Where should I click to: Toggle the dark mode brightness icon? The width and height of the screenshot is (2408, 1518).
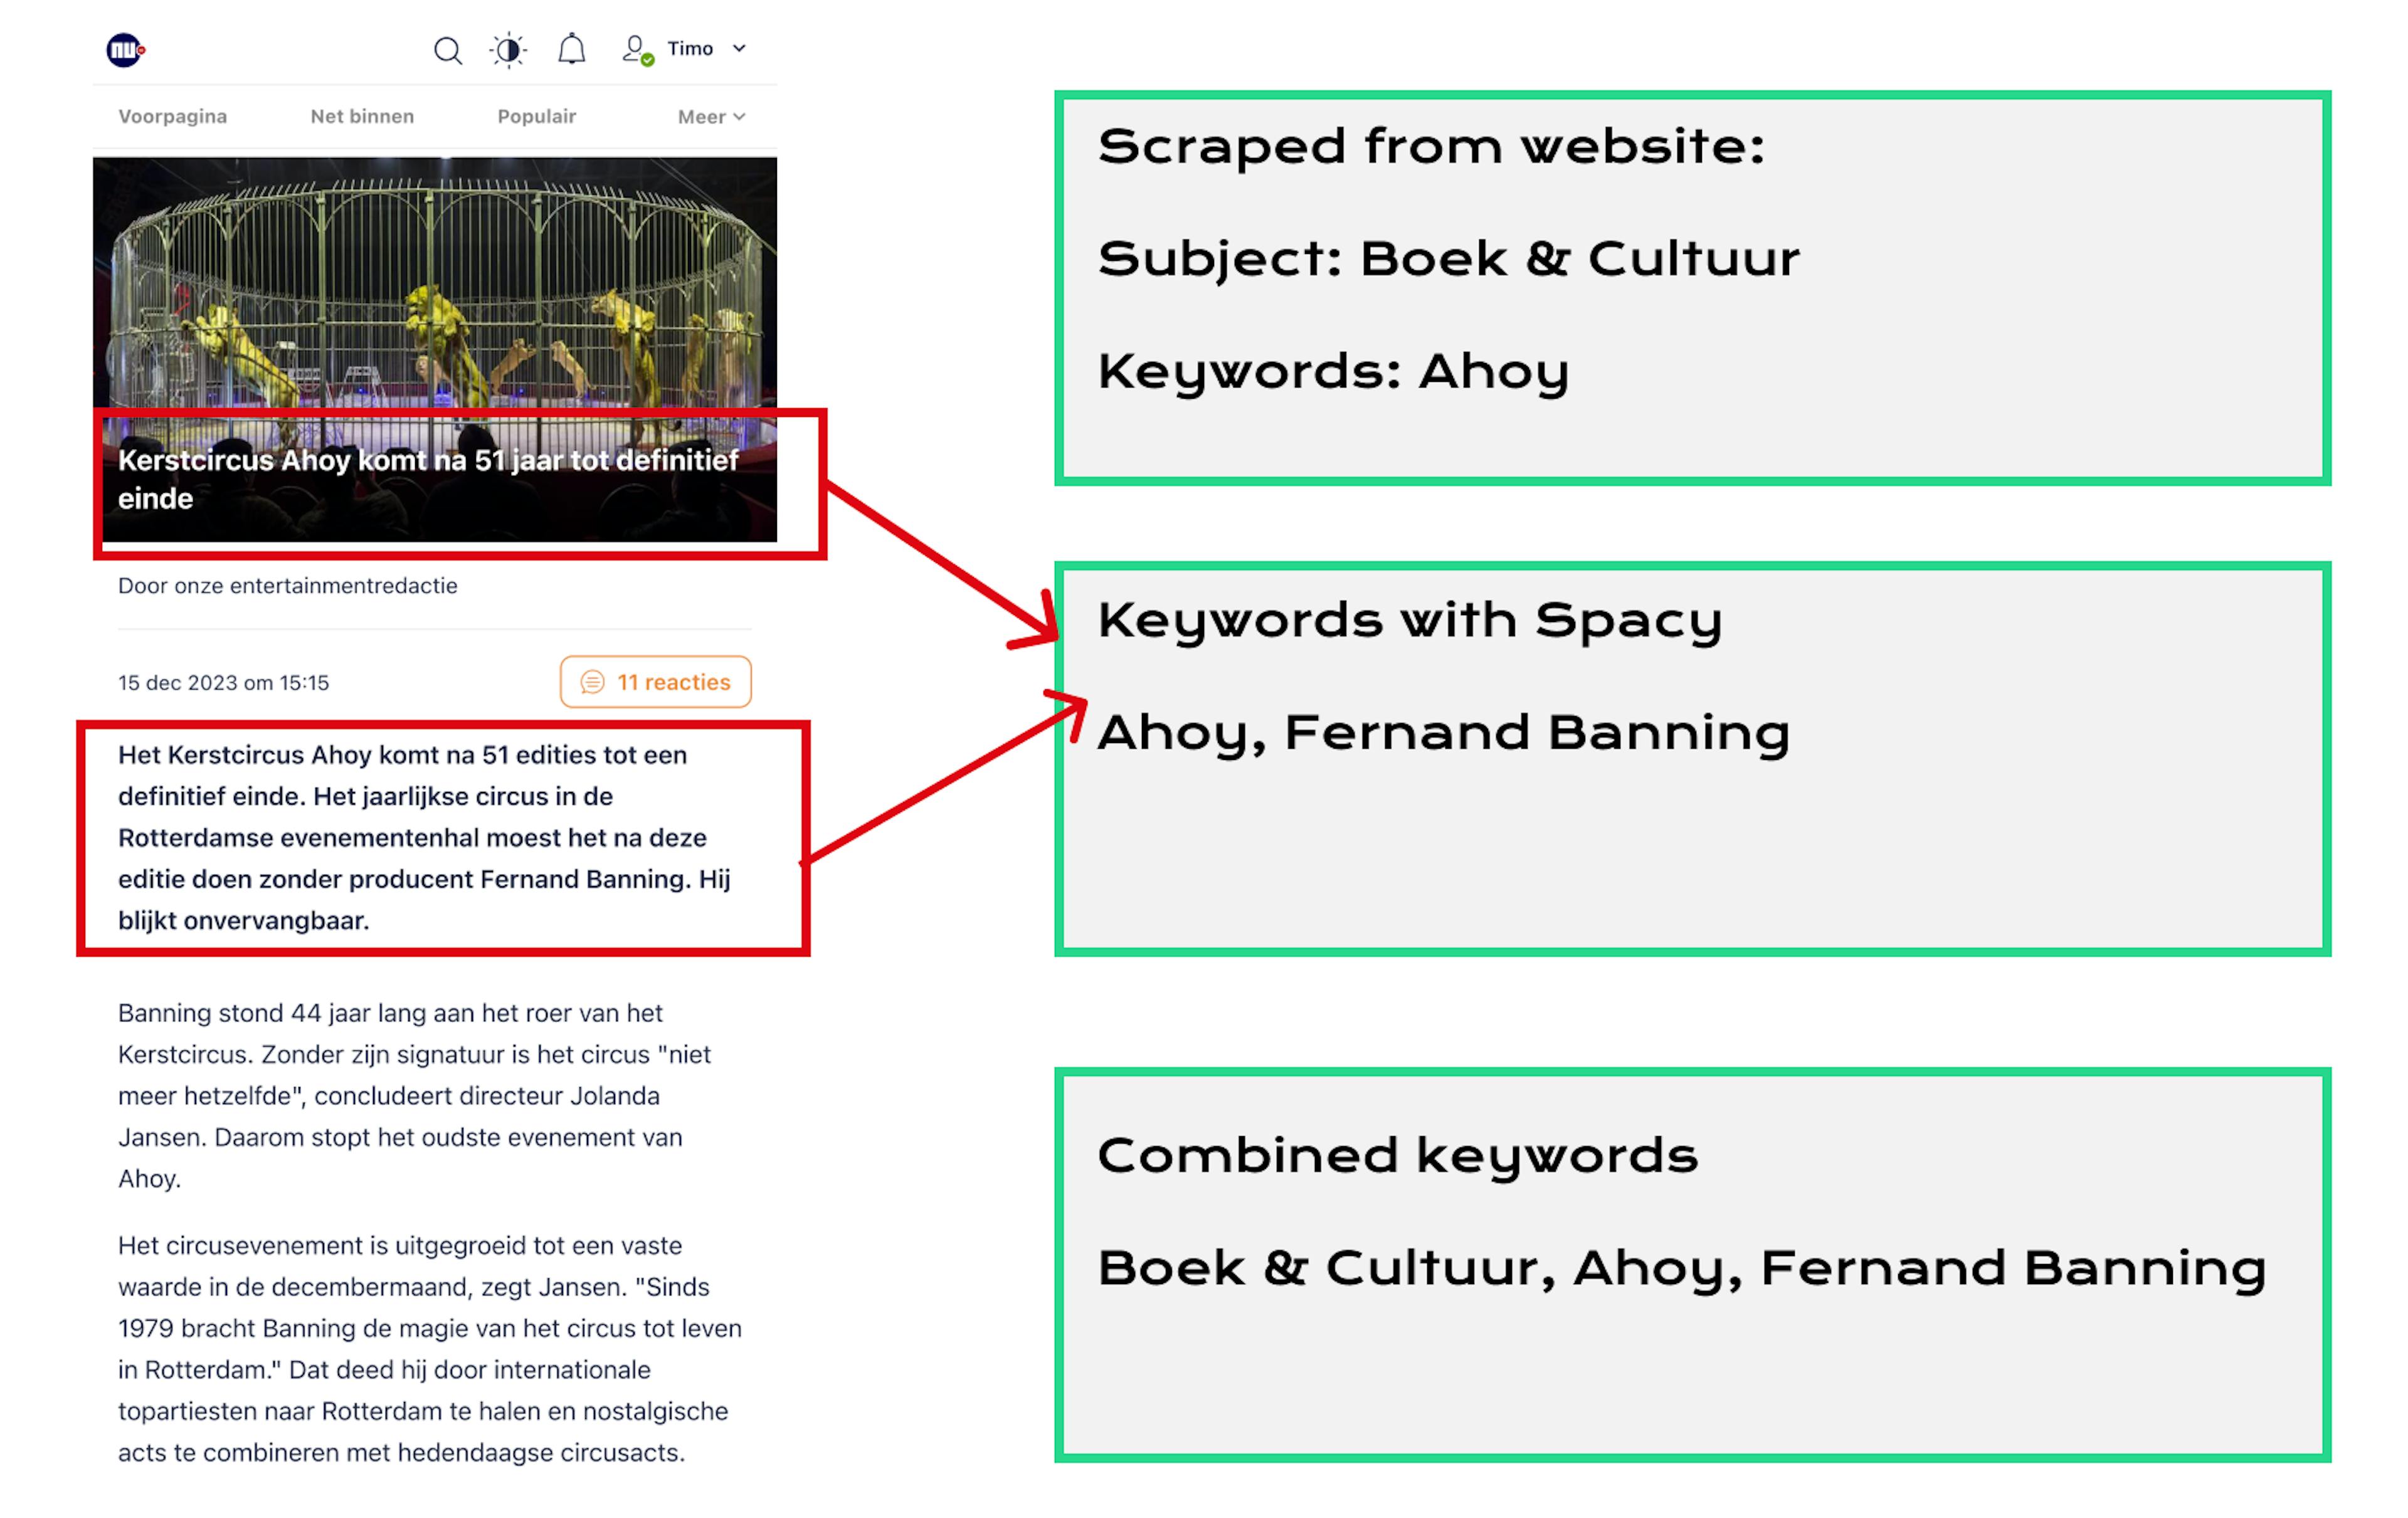click(x=509, y=50)
